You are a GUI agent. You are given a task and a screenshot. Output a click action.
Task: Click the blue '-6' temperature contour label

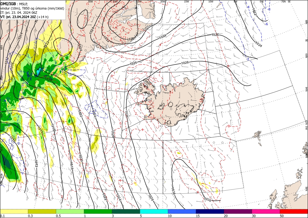click(266, 24)
